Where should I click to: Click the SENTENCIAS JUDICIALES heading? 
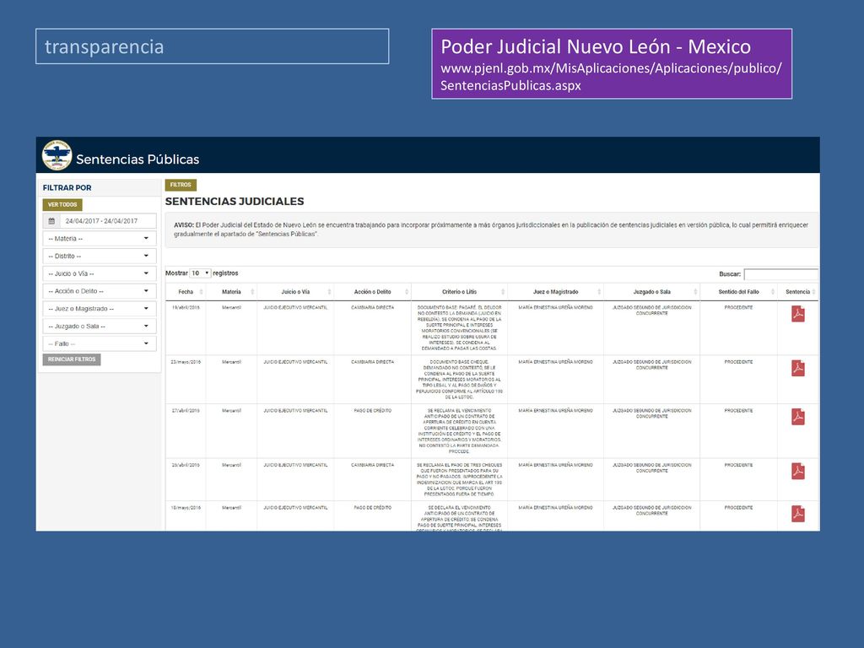235,202
